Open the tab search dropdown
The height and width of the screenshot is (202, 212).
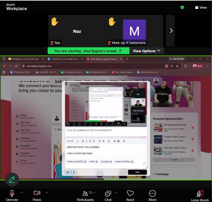coord(4,59)
